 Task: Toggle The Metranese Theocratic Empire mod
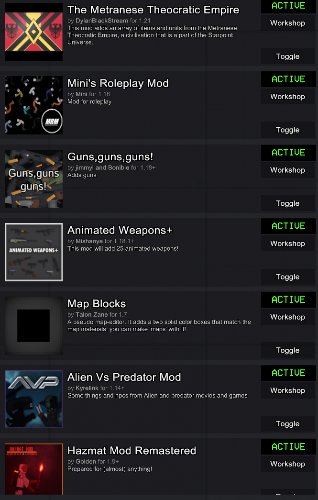pos(288,56)
